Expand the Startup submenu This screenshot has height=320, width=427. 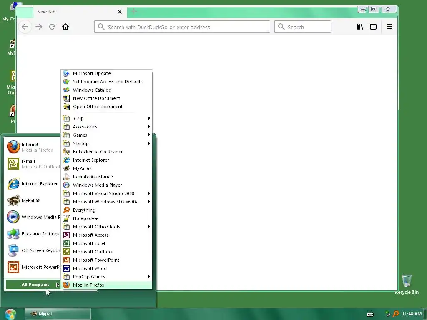click(106, 143)
